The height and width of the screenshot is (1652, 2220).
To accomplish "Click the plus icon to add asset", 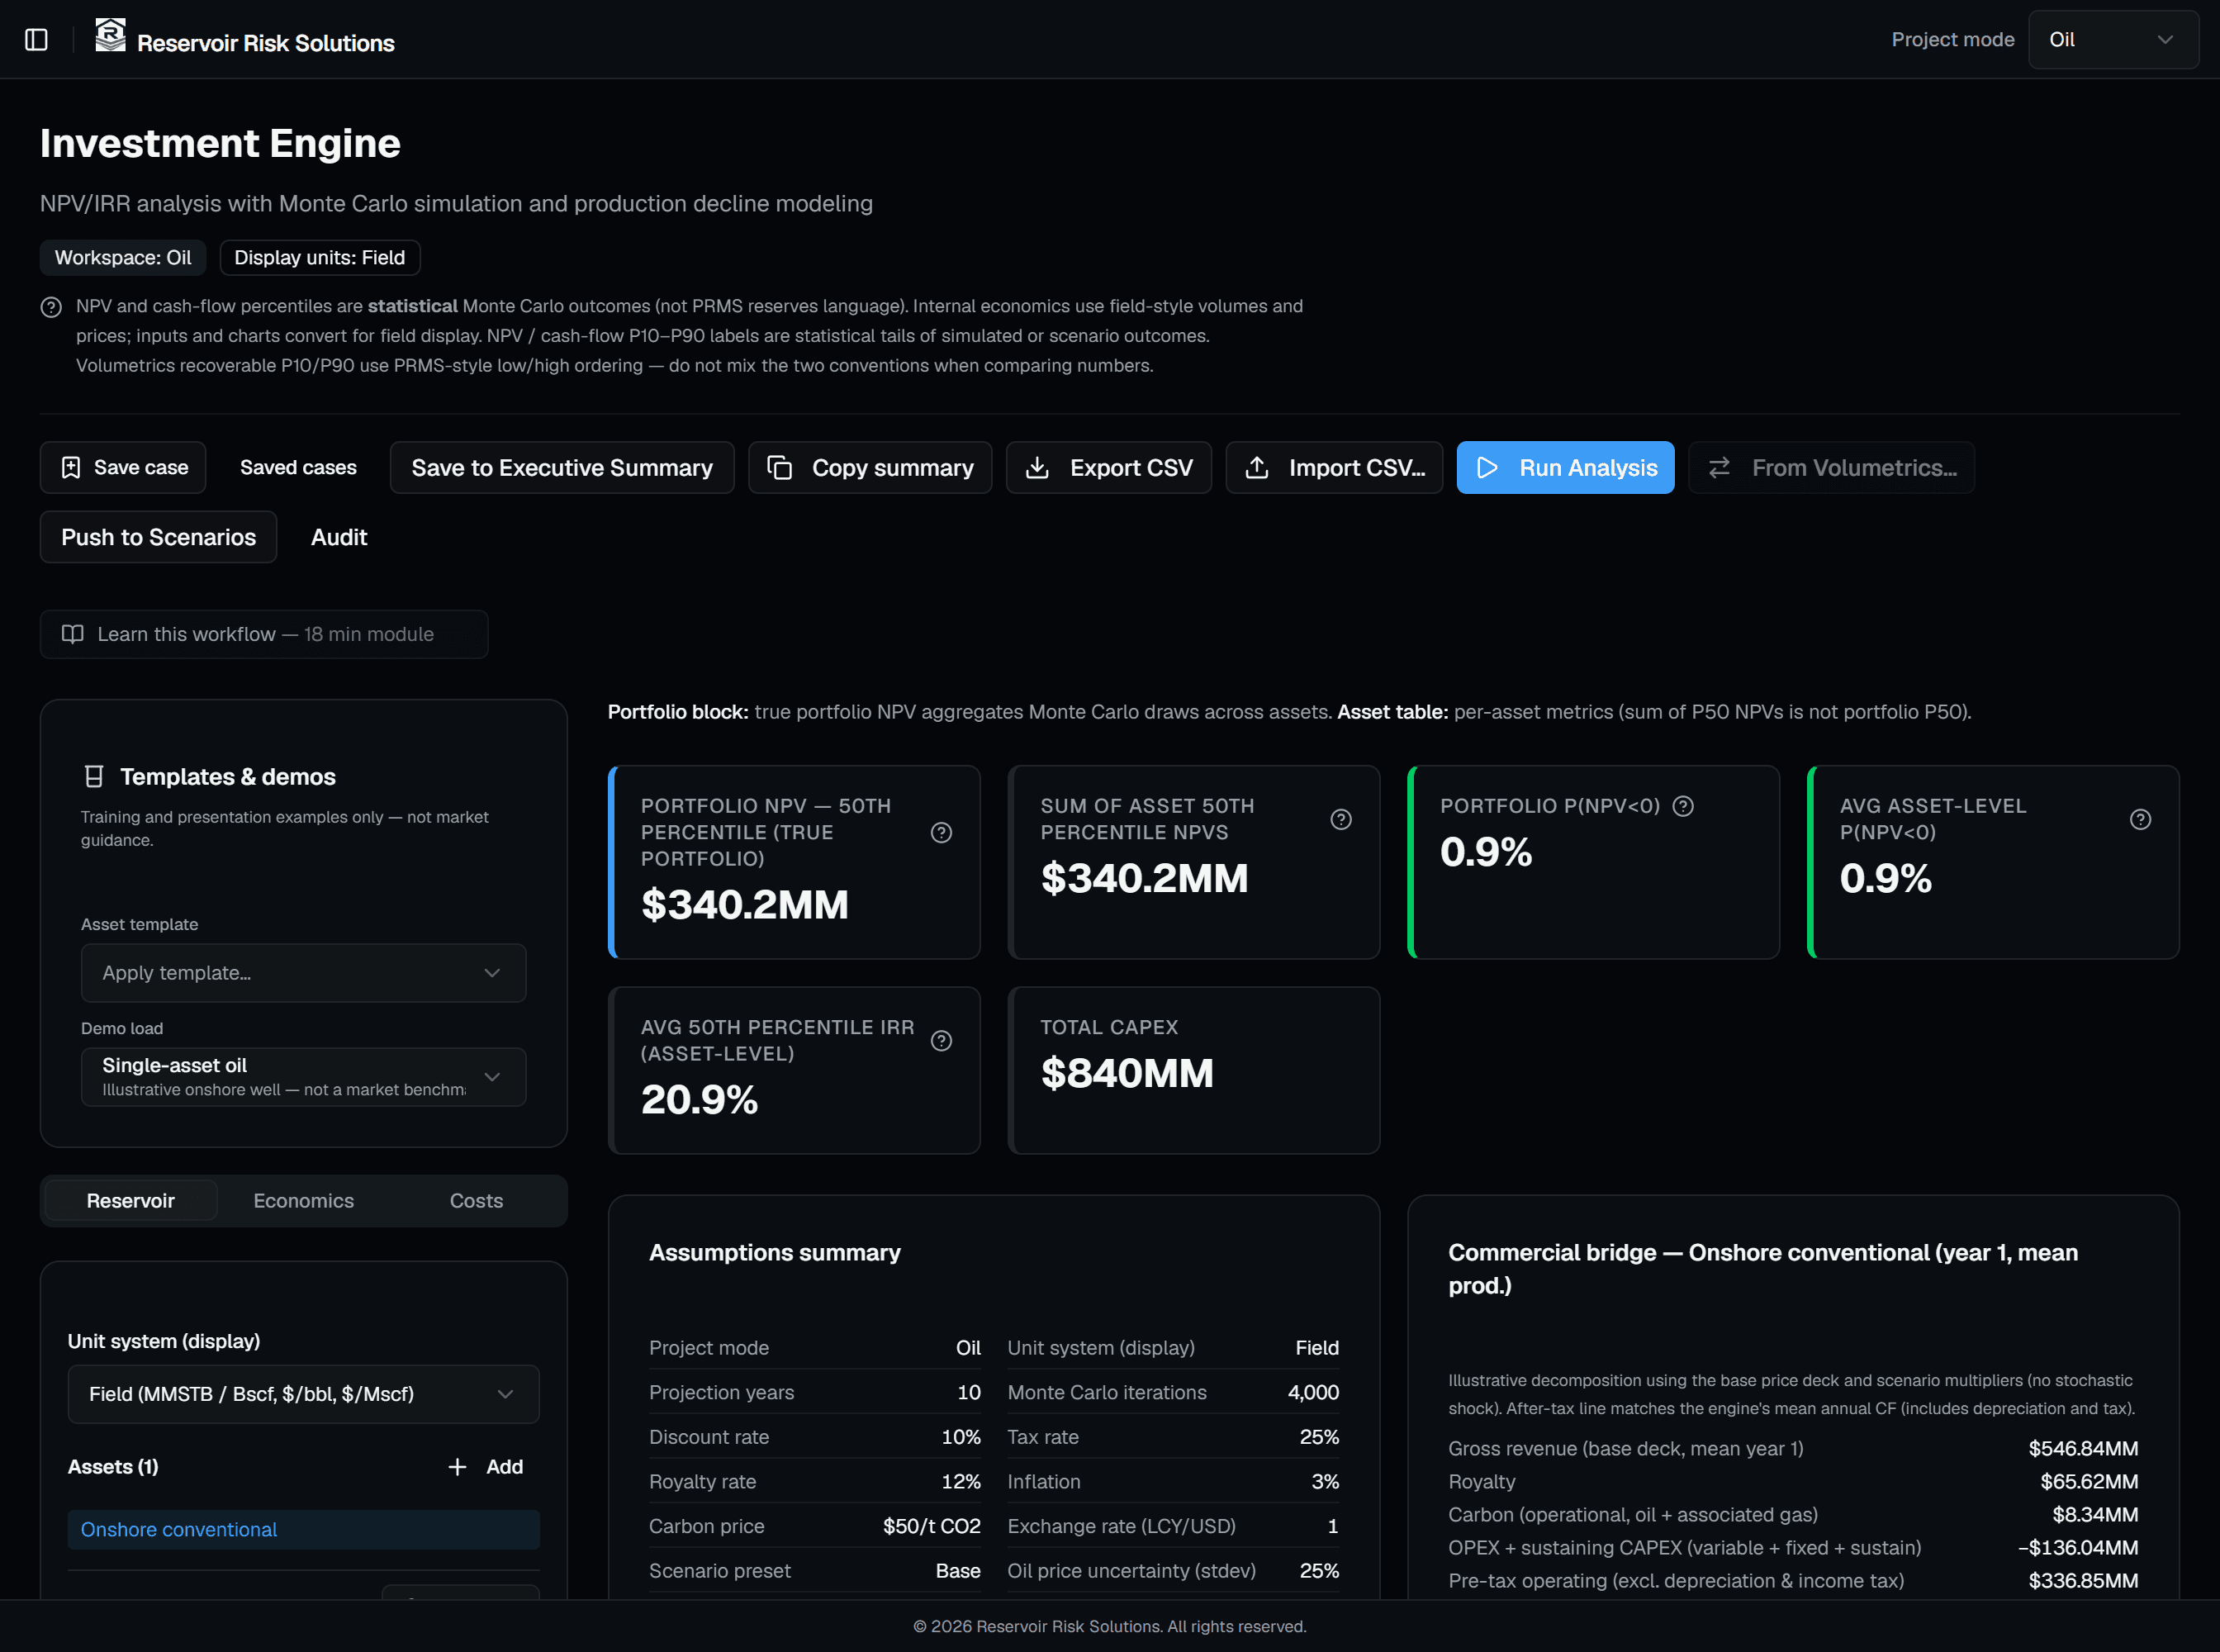I will [457, 1467].
